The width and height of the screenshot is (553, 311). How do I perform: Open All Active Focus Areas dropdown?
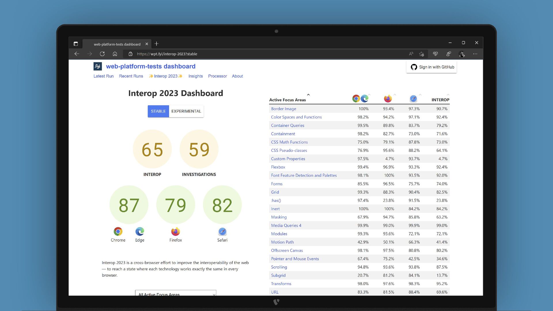[x=176, y=293]
